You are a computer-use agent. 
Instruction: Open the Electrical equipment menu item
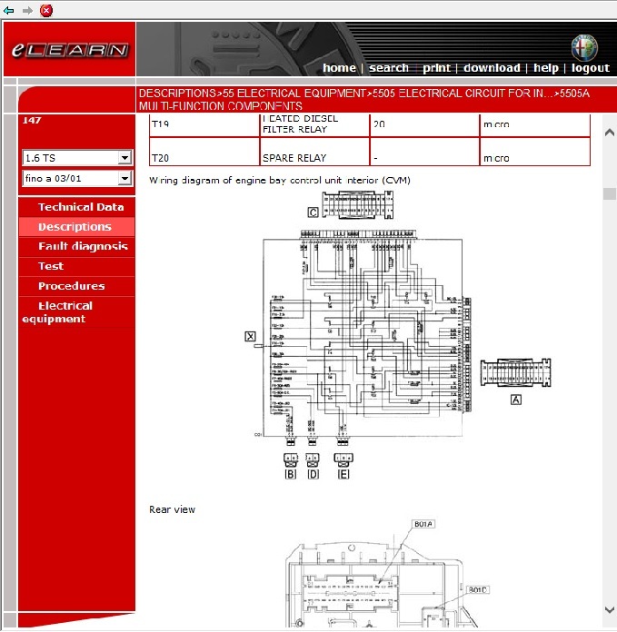click(76, 312)
